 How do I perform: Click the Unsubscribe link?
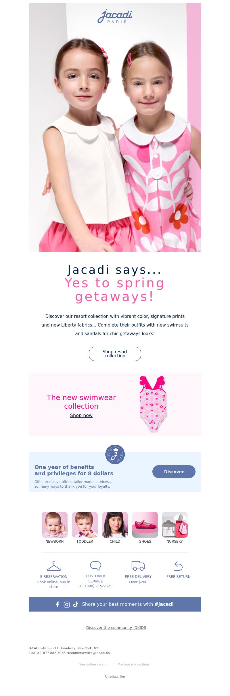[x=115, y=676]
